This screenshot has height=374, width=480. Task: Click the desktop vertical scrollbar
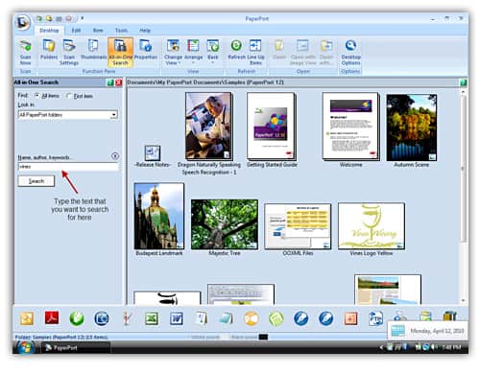463,197
